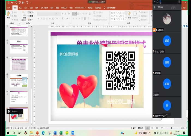This screenshot has height=136, width=191.
Task: Click the Convert to SmartArt icon
Action: pyautogui.click(x=94, y=20)
